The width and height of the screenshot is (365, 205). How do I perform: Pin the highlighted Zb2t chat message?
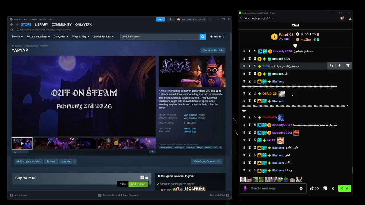[x=339, y=66]
